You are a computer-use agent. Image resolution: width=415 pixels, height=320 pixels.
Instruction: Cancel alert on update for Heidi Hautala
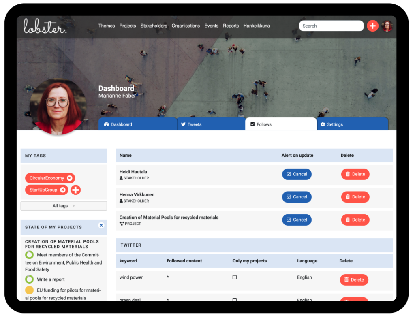coord(297,174)
